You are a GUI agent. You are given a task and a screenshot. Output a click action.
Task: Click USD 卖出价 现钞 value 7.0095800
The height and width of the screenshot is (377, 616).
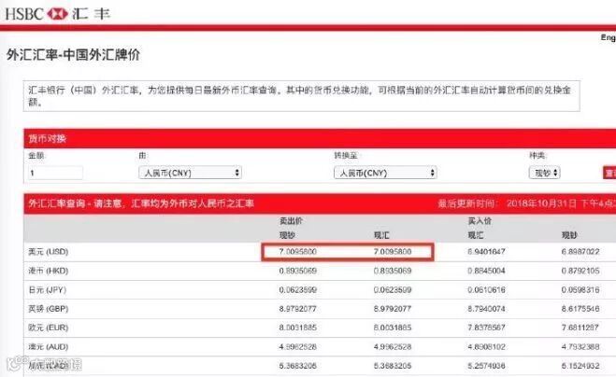point(298,251)
